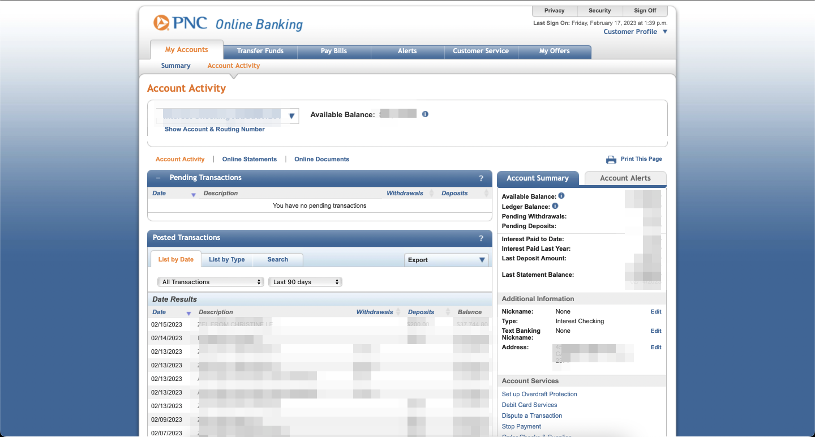Switch to the Account Summary tab
Screen dimensions: 815x437
click(x=538, y=178)
